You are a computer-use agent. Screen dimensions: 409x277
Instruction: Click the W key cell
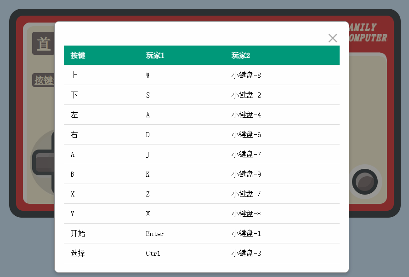coord(148,75)
